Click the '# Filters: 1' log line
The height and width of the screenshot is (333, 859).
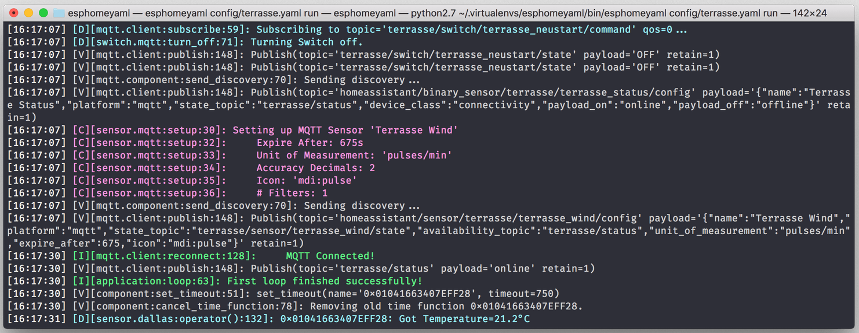point(292,193)
